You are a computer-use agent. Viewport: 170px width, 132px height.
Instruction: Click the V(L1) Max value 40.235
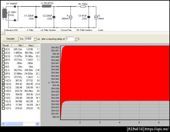[29, 101]
